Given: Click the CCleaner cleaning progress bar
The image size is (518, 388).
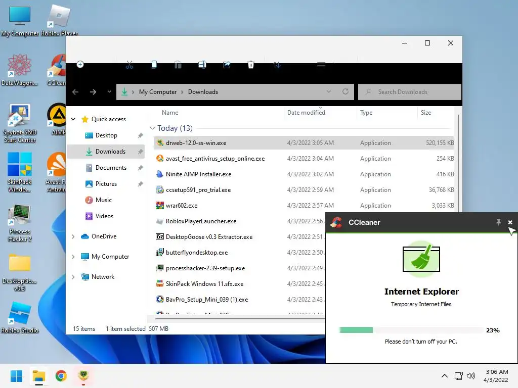Looking at the screenshot, I should [x=412, y=330].
